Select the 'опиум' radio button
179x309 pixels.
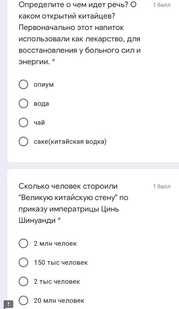(23, 85)
